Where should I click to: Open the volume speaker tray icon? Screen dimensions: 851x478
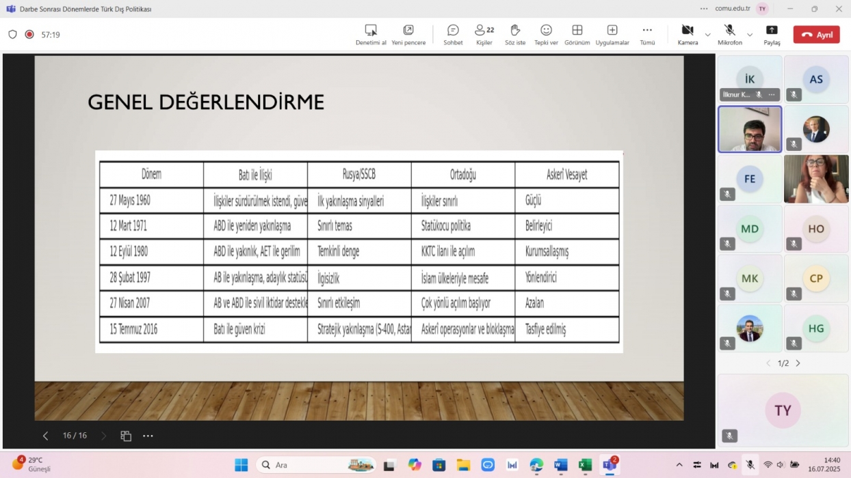780,465
